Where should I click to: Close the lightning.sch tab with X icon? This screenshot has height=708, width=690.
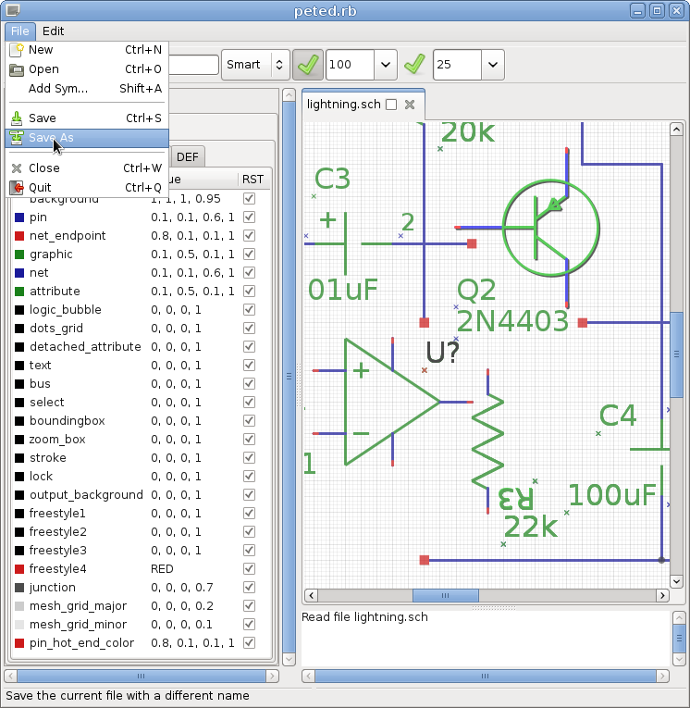(410, 105)
